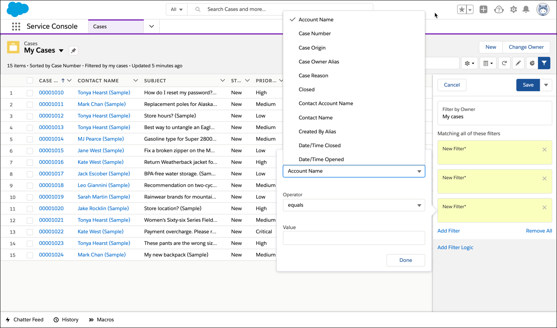Open the Field combo box showing Account Name
The image size is (557, 328).
click(x=354, y=171)
